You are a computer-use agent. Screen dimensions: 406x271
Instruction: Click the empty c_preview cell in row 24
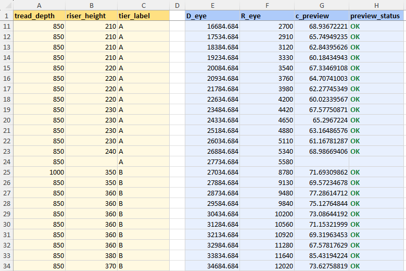coord(322,162)
